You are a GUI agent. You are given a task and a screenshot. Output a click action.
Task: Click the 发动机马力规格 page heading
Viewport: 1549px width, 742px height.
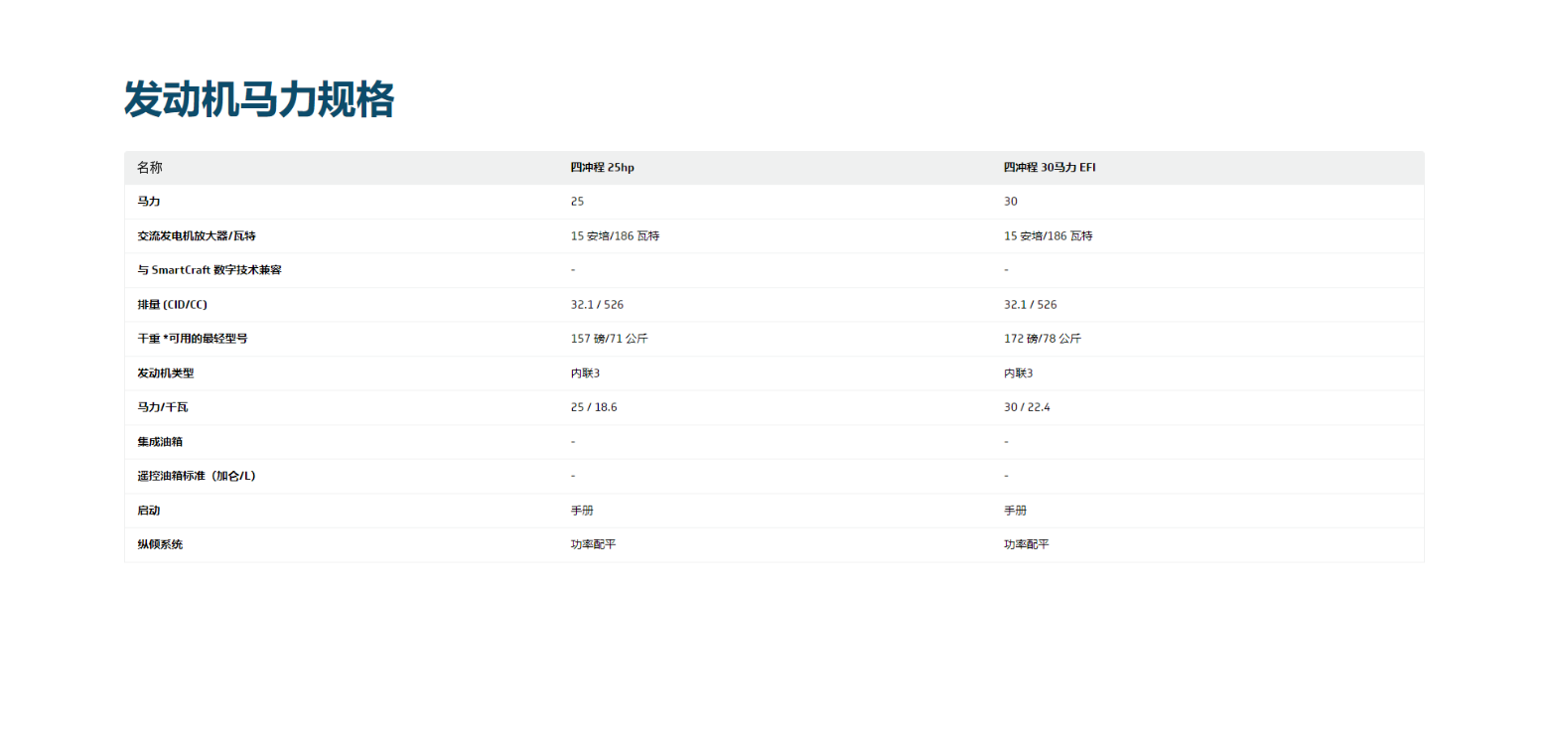click(259, 100)
